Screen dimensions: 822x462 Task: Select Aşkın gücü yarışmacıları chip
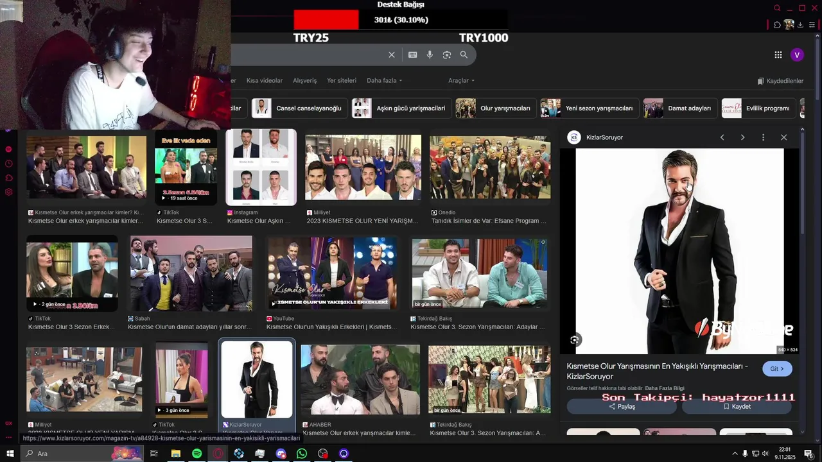click(401, 108)
